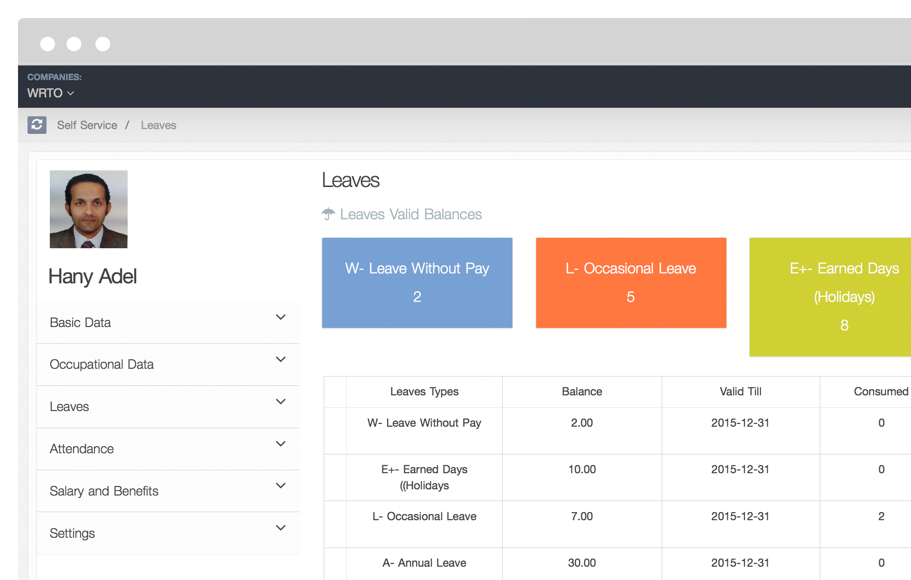Click Hany Adel's profile photo
911x580 pixels.
(x=89, y=209)
